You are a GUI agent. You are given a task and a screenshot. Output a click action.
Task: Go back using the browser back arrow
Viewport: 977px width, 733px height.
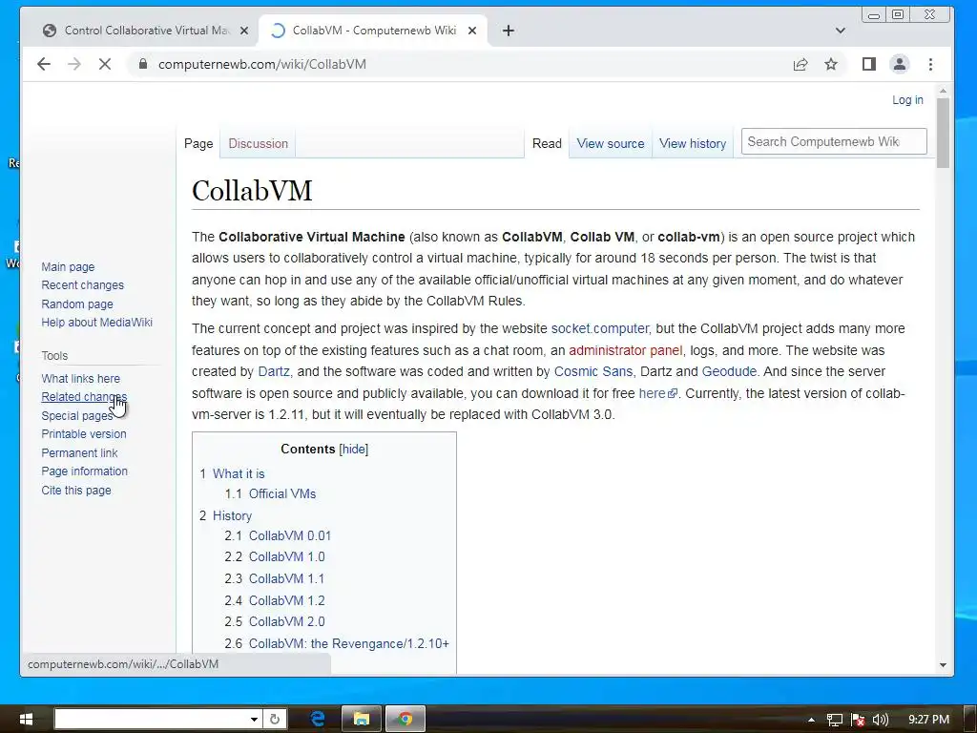(x=44, y=64)
